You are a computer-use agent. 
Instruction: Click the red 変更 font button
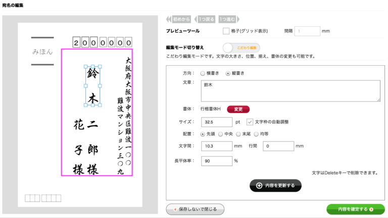point(238,109)
